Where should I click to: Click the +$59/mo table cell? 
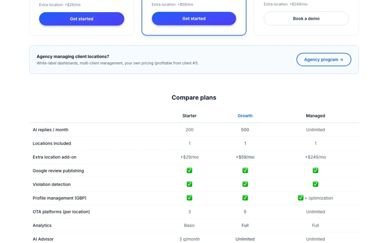245,157
